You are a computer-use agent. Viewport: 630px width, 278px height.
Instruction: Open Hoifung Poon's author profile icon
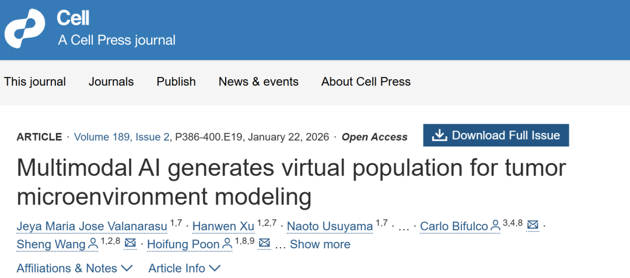point(227,244)
